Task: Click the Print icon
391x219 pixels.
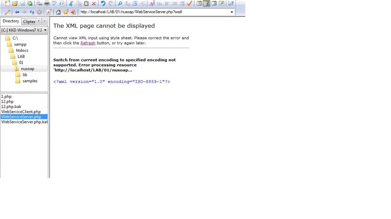Action: (x=46, y=3)
